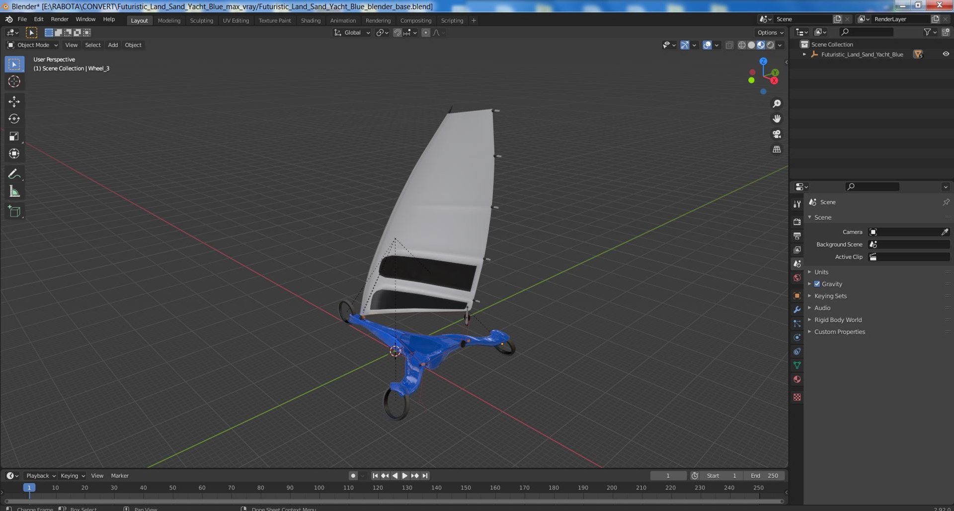This screenshot has width=954, height=511.
Task: Click the outliner search field
Action: pos(866,32)
